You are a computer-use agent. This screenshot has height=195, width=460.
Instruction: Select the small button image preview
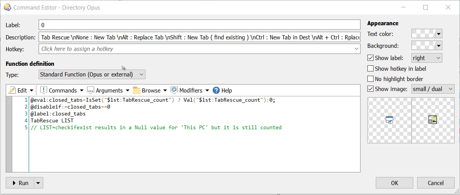coord(390,120)
